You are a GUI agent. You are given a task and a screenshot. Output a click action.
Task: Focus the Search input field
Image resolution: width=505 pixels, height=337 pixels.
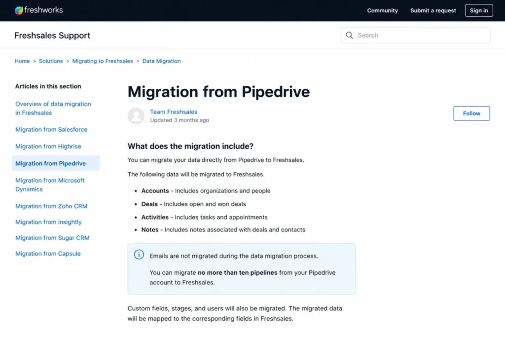coord(415,35)
